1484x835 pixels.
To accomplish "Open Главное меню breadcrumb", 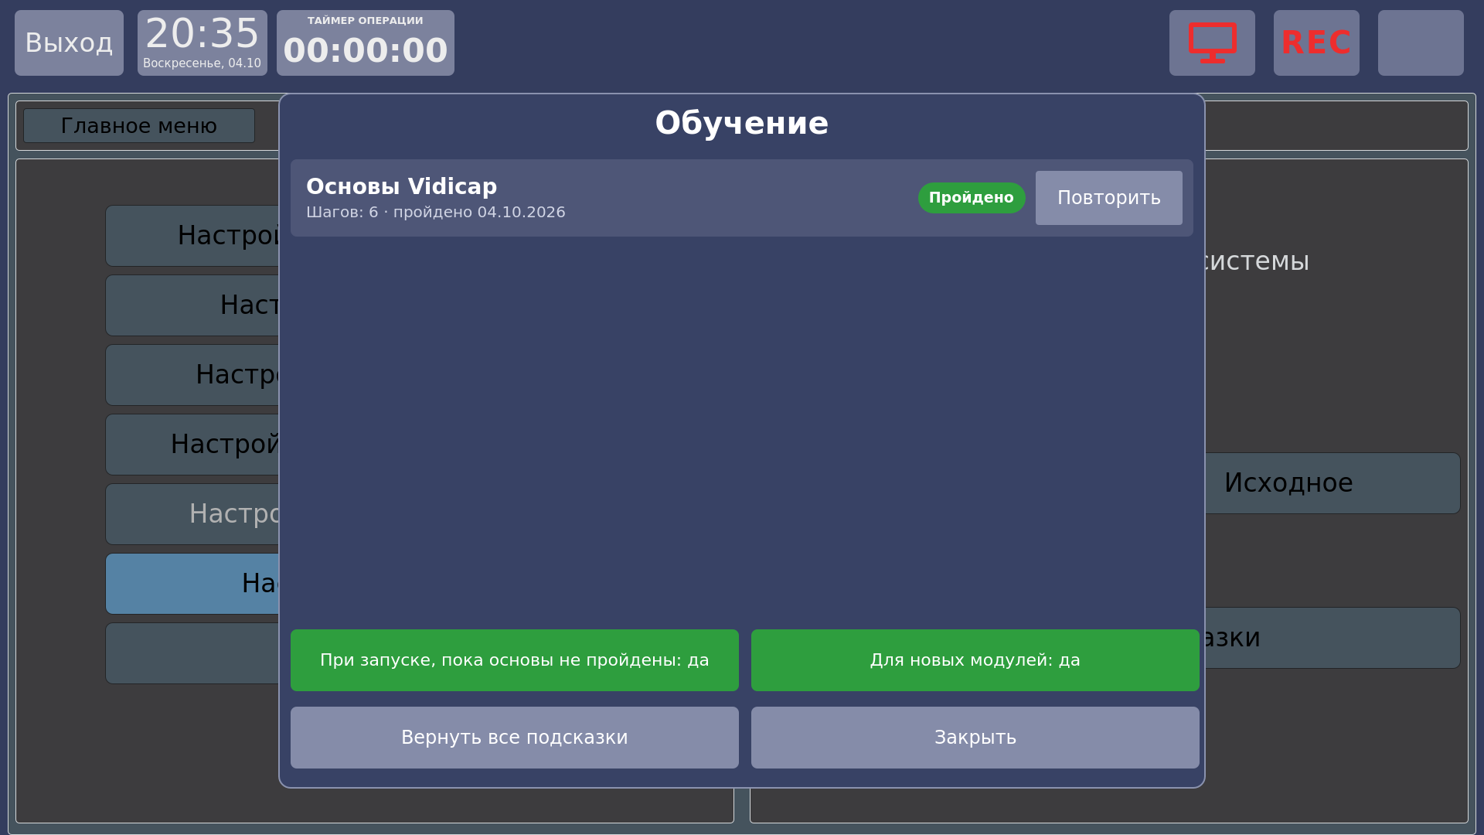I will tap(139, 125).
